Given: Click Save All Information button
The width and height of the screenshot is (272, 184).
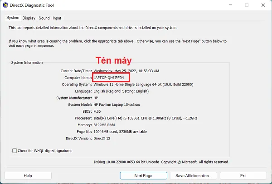Looking at the screenshot, I should tap(193, 175).
